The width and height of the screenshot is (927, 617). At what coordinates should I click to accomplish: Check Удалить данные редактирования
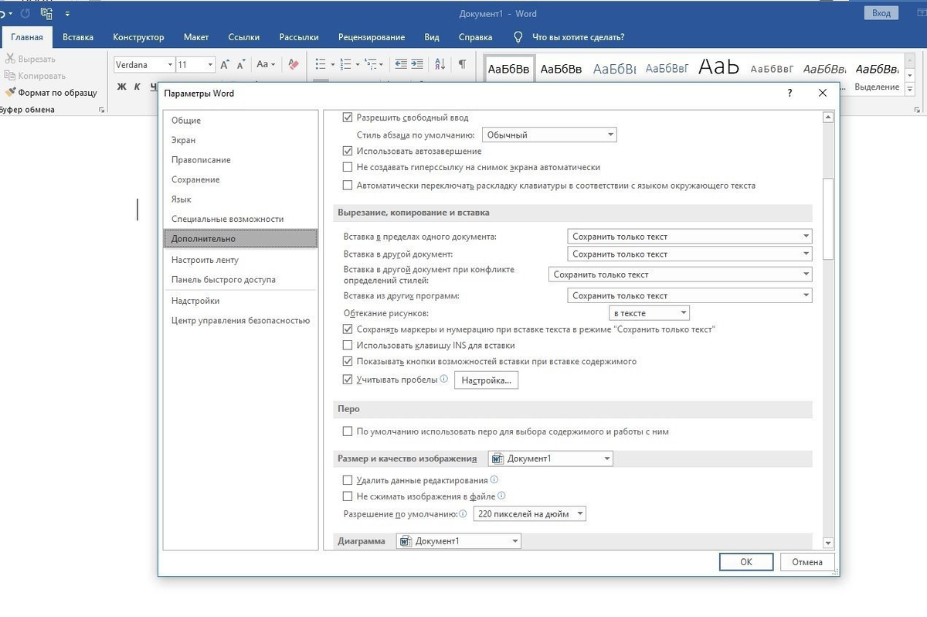[348, 481]
